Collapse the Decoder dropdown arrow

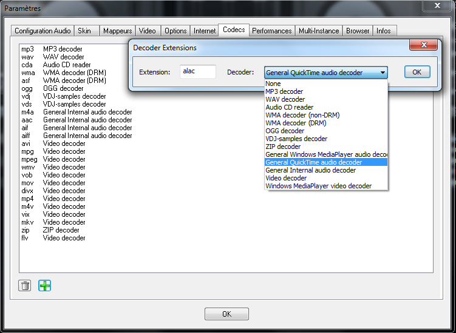pyautogui.click(x=383, y=73)
